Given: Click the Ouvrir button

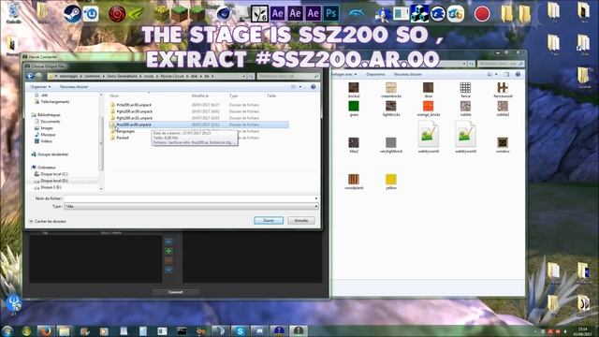Looking at the screenshot, I should (x=269, y=221).
